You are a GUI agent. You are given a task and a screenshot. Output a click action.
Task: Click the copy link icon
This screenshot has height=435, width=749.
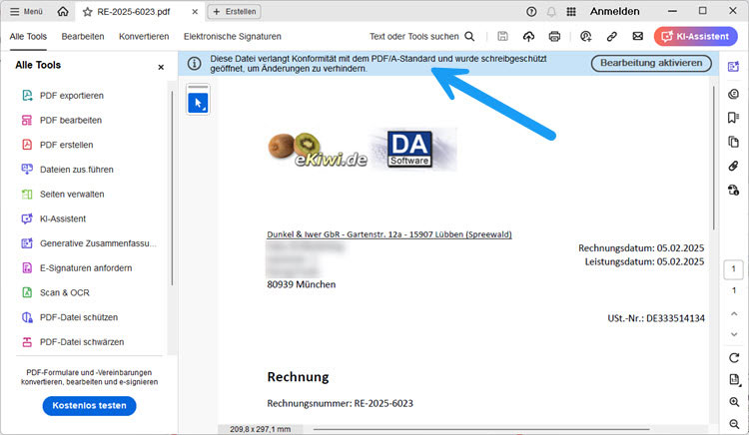[611, 36]
